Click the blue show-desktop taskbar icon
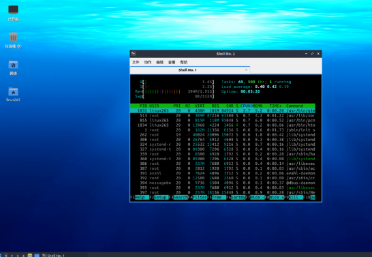The image size is (372, 257). tap(37, 256)
